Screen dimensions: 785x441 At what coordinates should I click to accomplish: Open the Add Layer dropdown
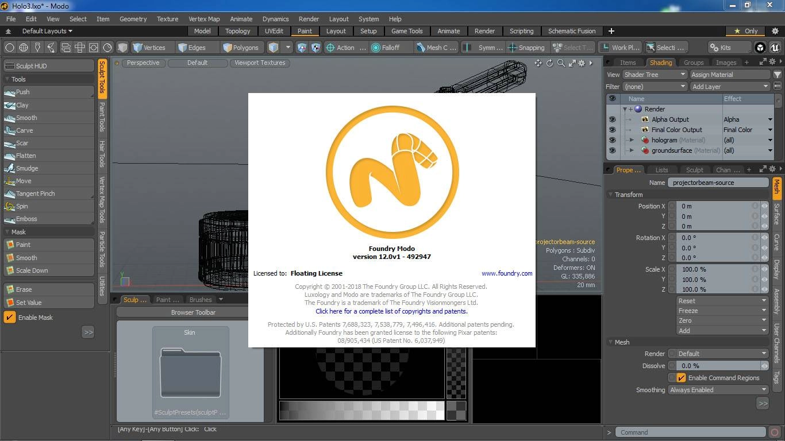pos(730,87)
